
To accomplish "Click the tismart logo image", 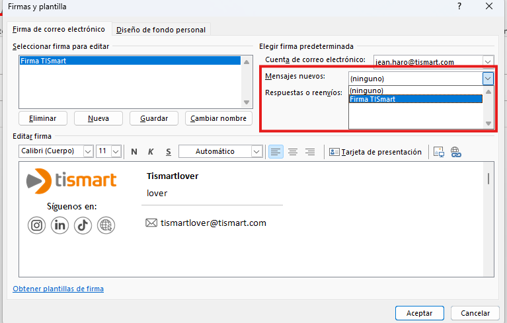I will coord(71,181).
